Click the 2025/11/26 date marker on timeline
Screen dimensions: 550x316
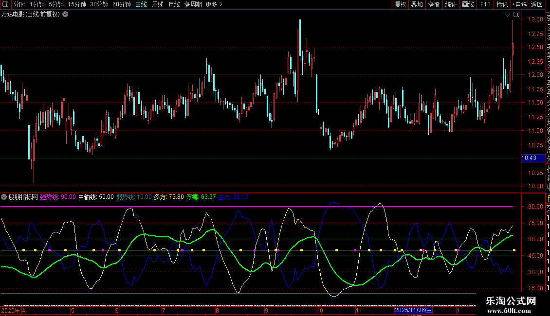coord(413,310)
